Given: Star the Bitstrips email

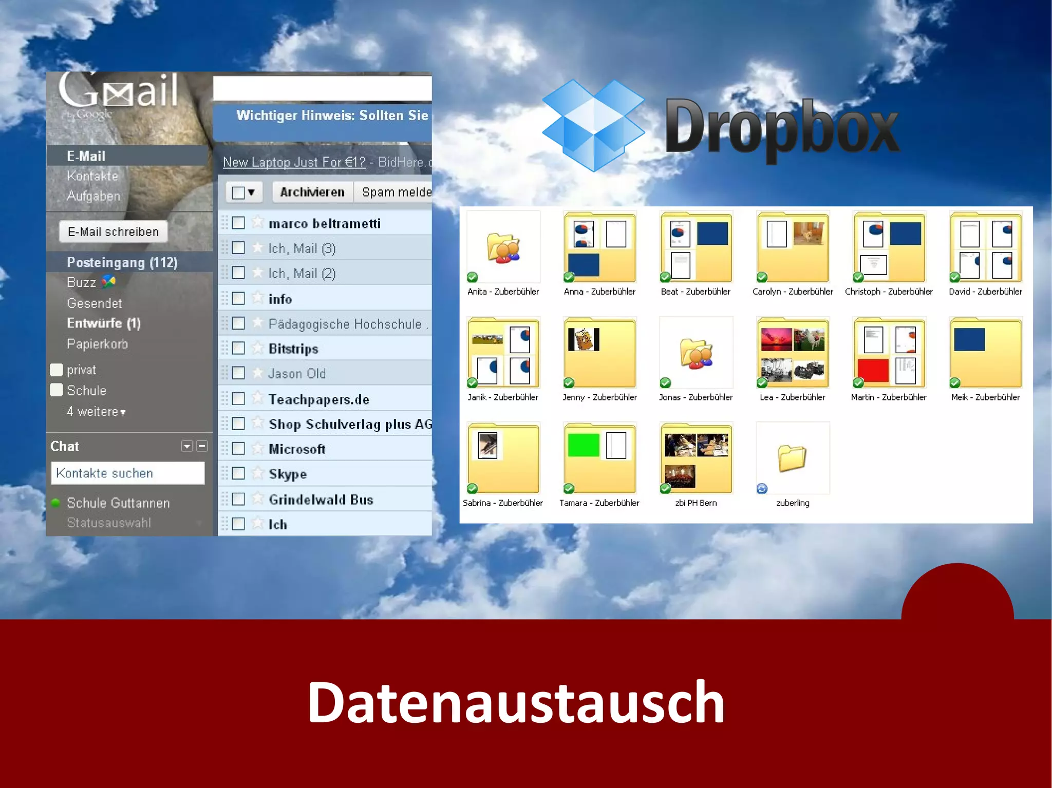Looking at the screenshot, I should pyautogui.click(x=257, y=348).
